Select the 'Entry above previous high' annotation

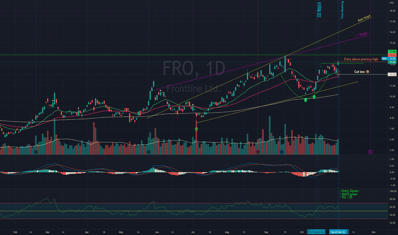coord(361,59)
